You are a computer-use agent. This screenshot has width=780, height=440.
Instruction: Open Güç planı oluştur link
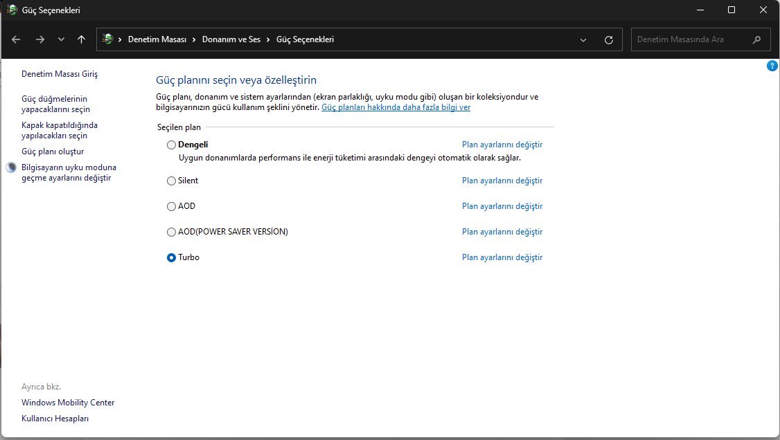coord(53,152)
